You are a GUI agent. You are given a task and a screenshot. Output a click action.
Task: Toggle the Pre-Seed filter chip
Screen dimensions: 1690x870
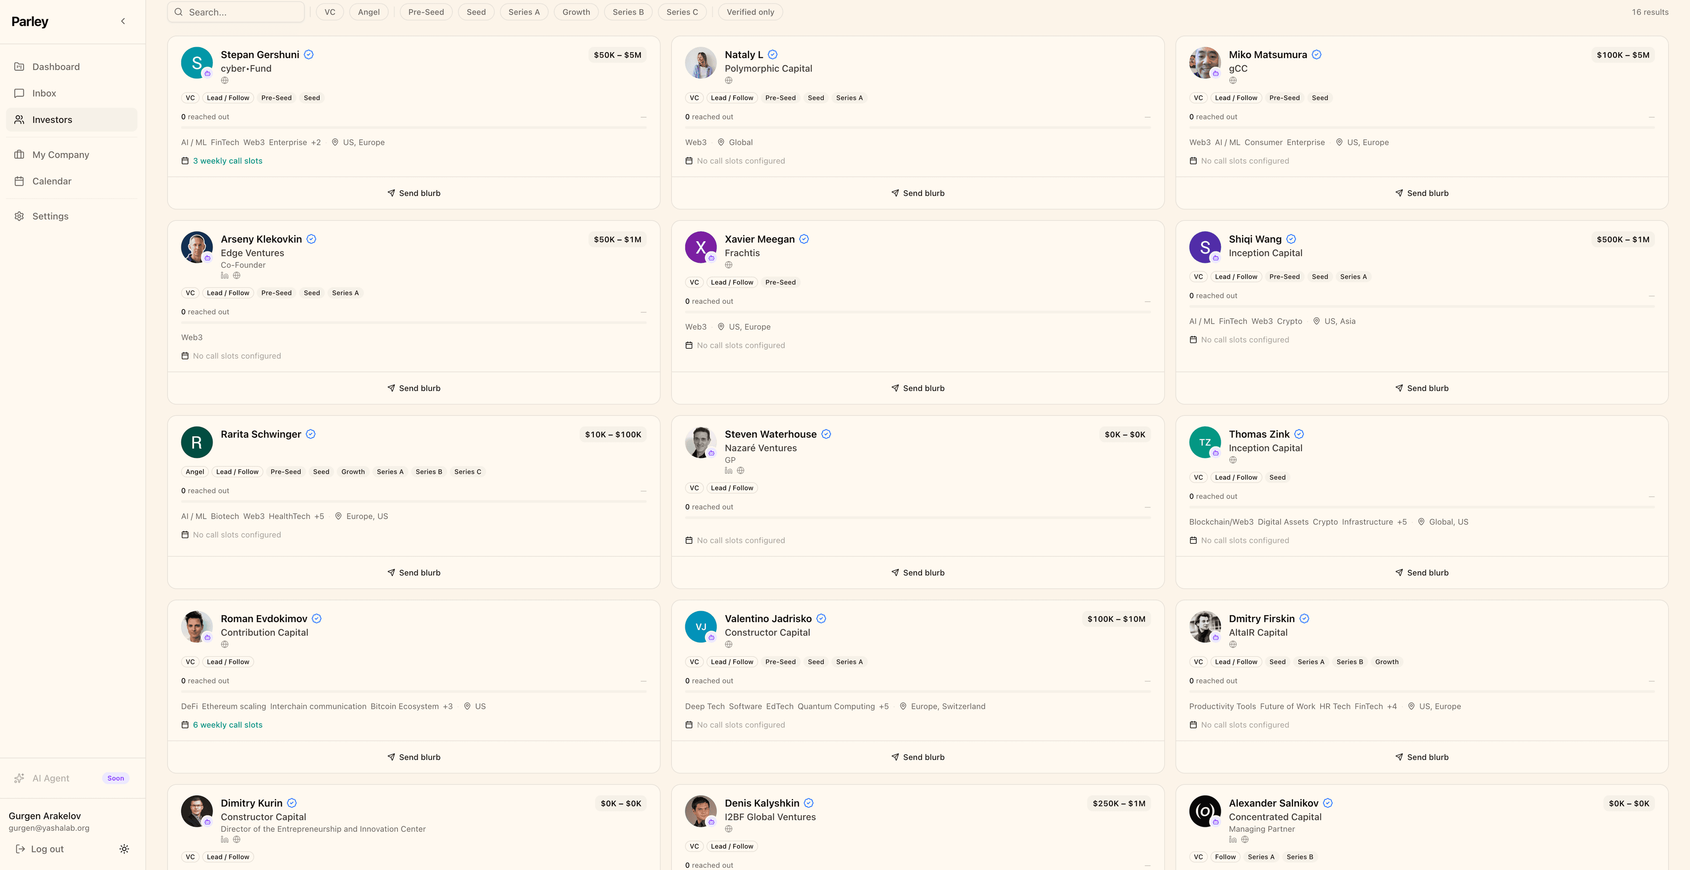pyautogui.click(x=426, y=12)
